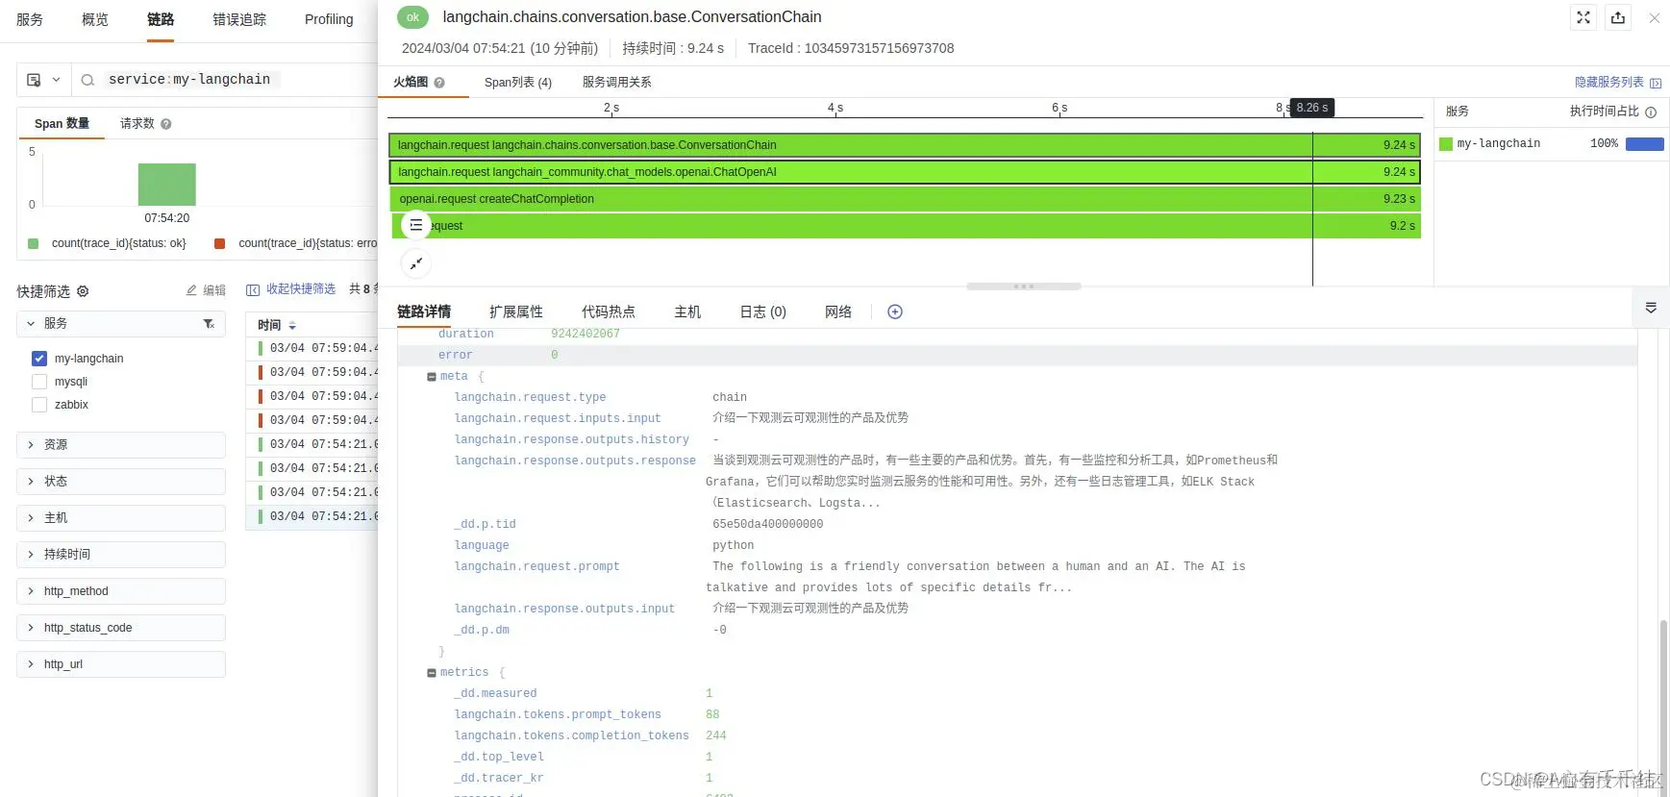The height and width of the screenshot is (797, 1670).
Task: Click the list menu icon on the flame graph
Action: [415, 225]
